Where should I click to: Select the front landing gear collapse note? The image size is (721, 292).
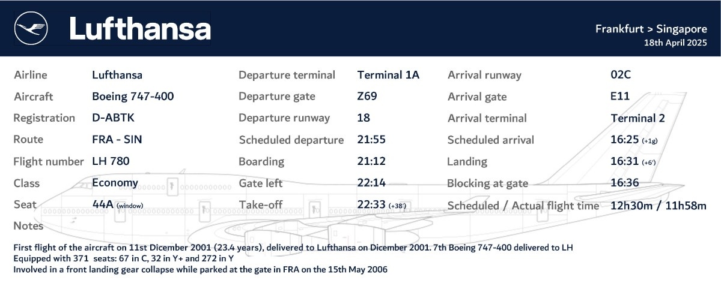201,270
